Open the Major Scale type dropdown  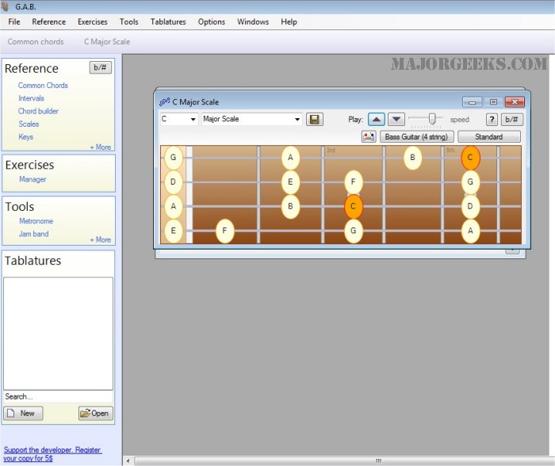pyautogui.click(x=251, y=119)
